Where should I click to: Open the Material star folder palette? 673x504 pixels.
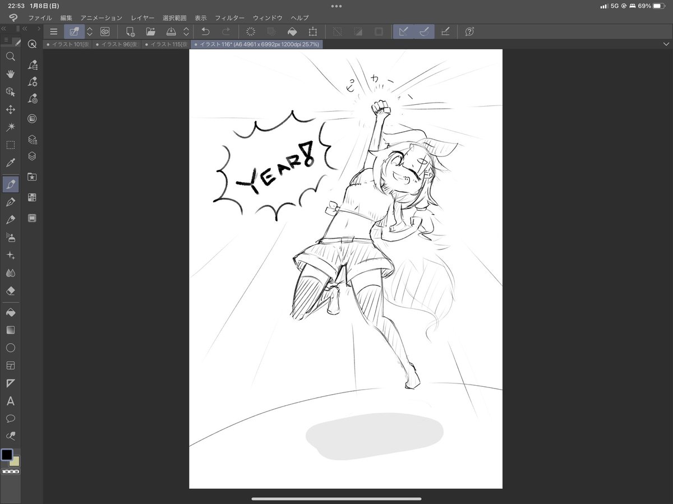tap(32, 177)
